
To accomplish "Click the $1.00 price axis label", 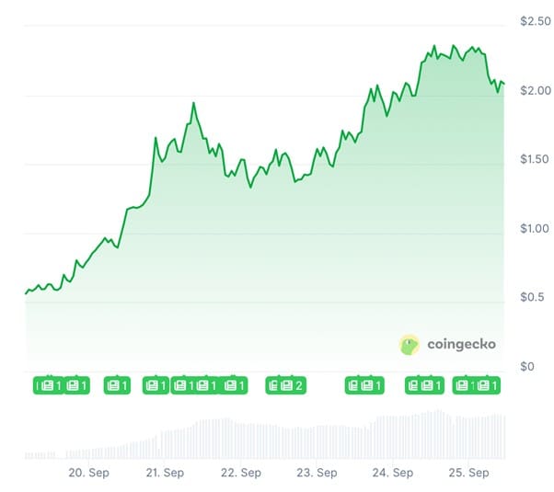I will (x=535, y=228).
